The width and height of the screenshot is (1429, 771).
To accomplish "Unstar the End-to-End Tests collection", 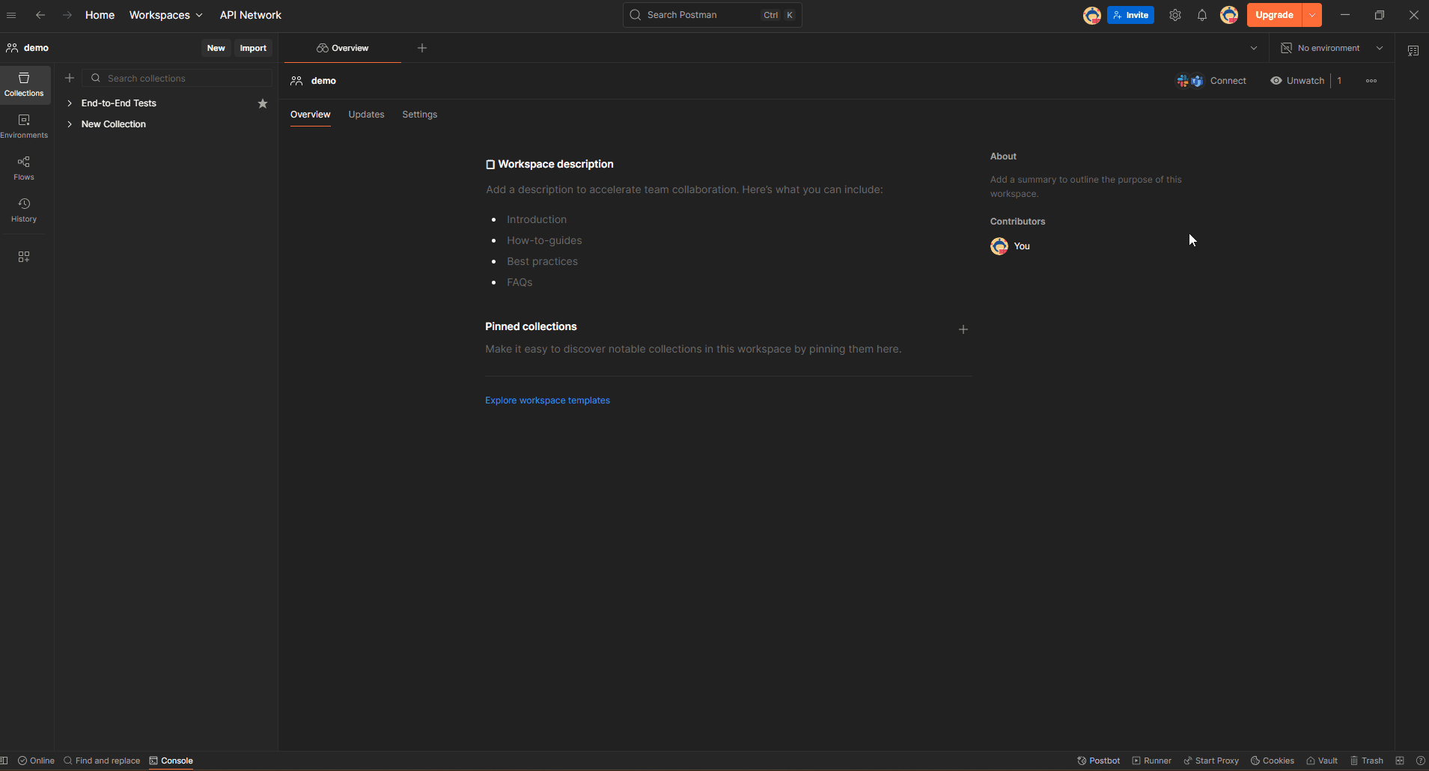I will tap(263, 103).
